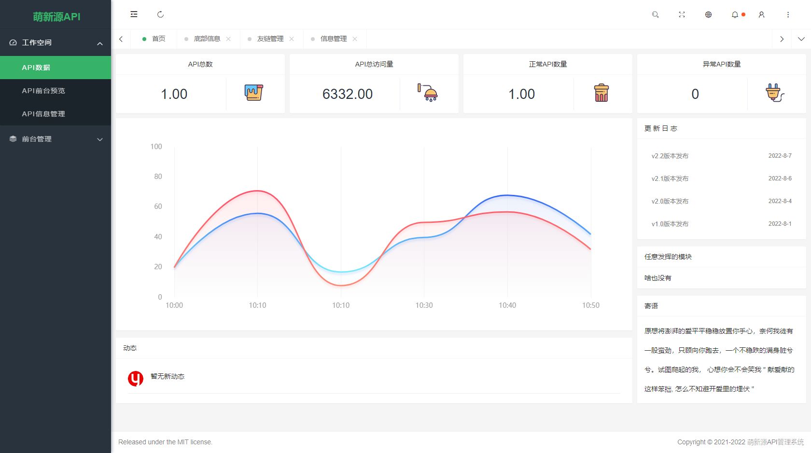Image resolution: width=811 pixels, height=453 pixels.
Task: Switch to the 信息管理 tab
Action: 333,39
